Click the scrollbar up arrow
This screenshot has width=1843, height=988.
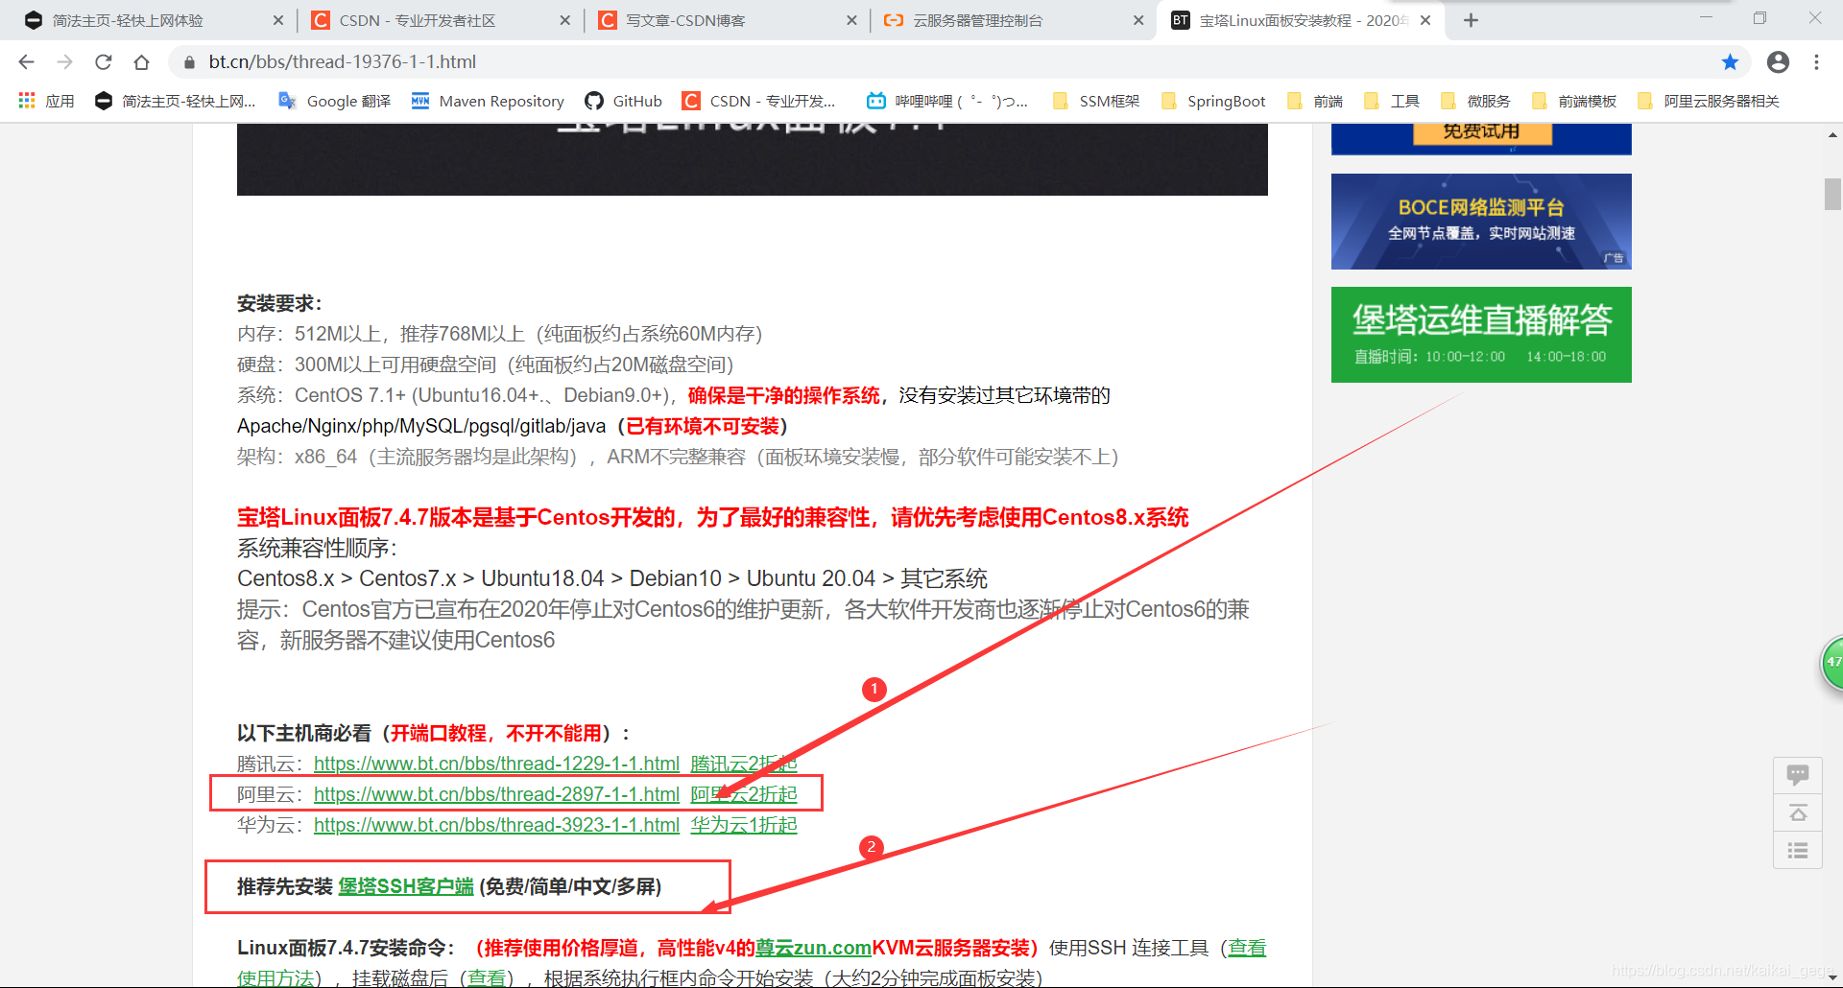(1832, 135)
